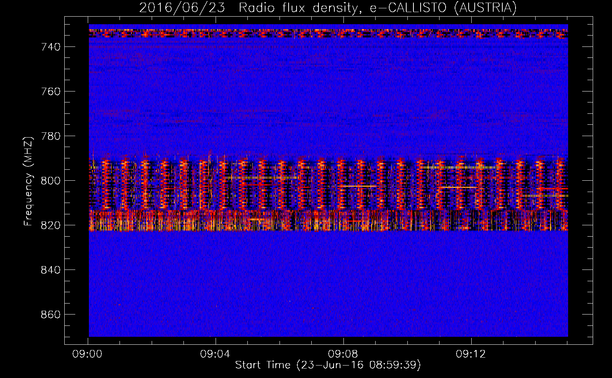
Task: Click the 'Start Time (23-Jun-16 08:59:39)' x-axis label
Action: click(328, 365)
